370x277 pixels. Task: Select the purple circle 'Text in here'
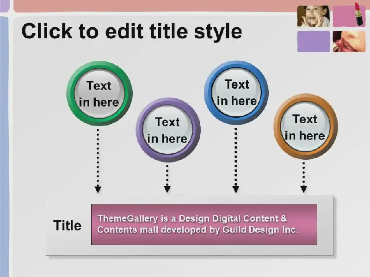(x=168, y=130)
